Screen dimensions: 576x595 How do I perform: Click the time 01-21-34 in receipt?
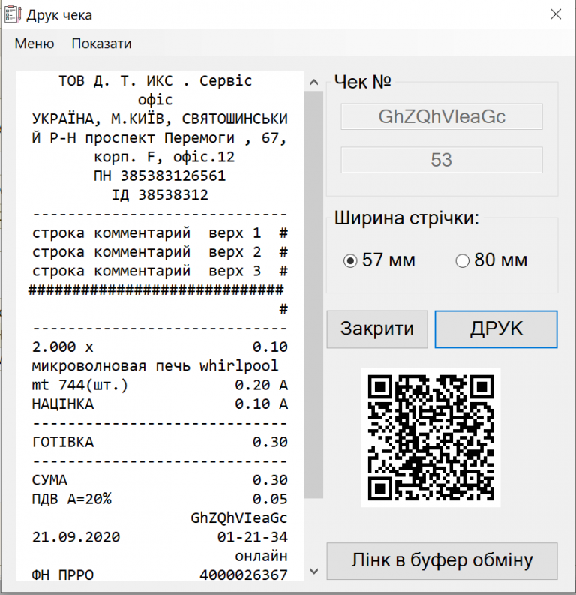pyautogui.click(x=253, y=537)
